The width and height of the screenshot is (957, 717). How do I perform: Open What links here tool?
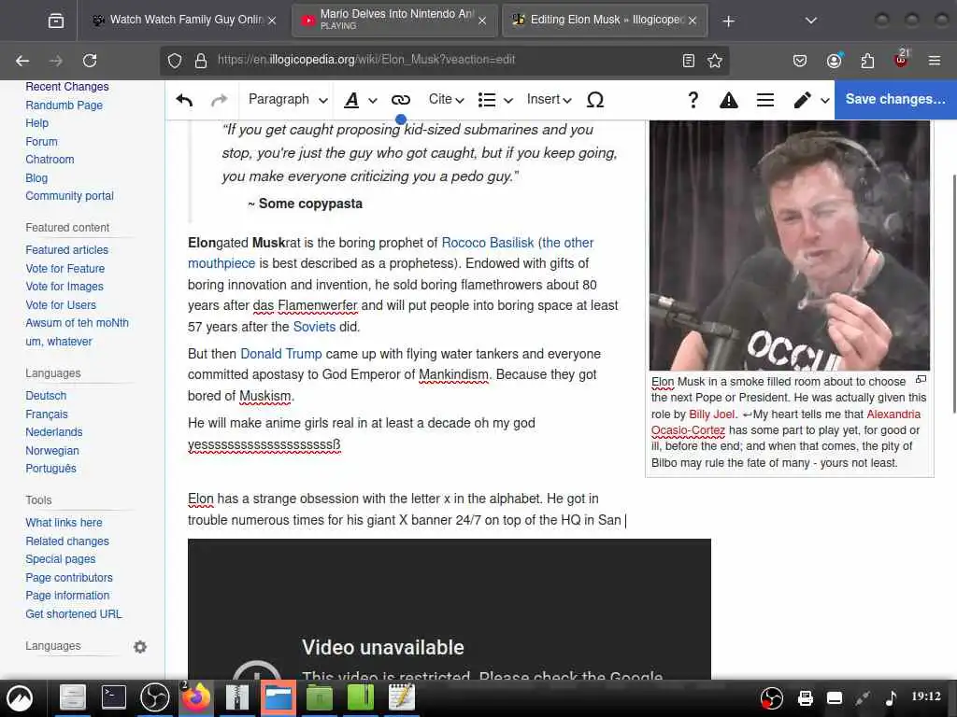(x=64, y=523)
